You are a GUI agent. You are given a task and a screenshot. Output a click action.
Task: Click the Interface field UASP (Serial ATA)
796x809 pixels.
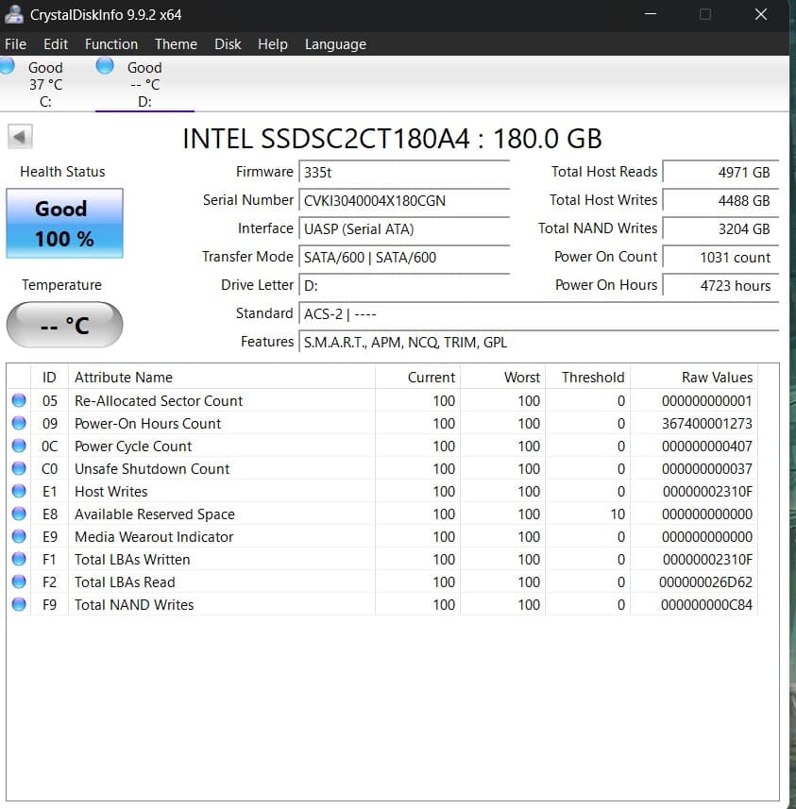(404, 228)
